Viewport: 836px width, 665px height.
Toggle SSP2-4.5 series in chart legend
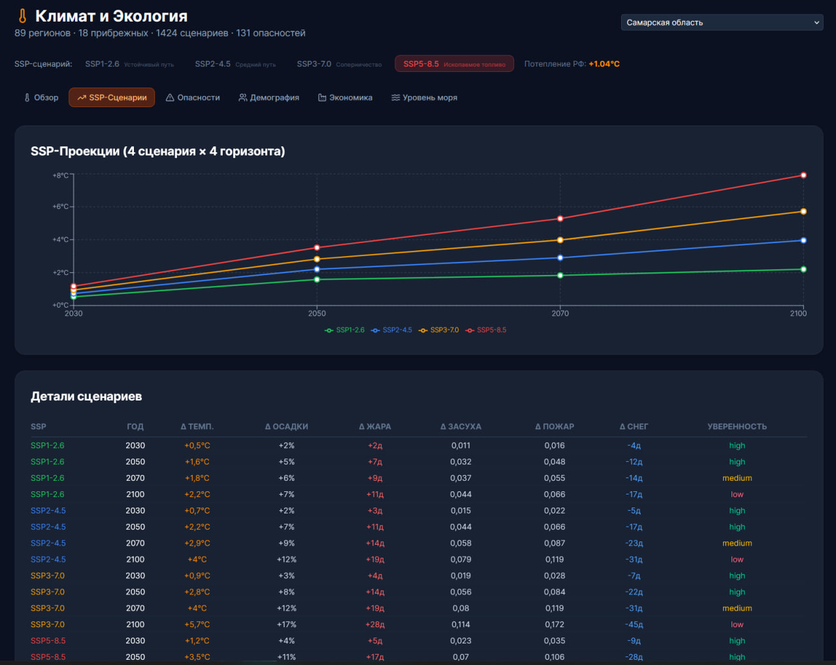tap(392, 330)
